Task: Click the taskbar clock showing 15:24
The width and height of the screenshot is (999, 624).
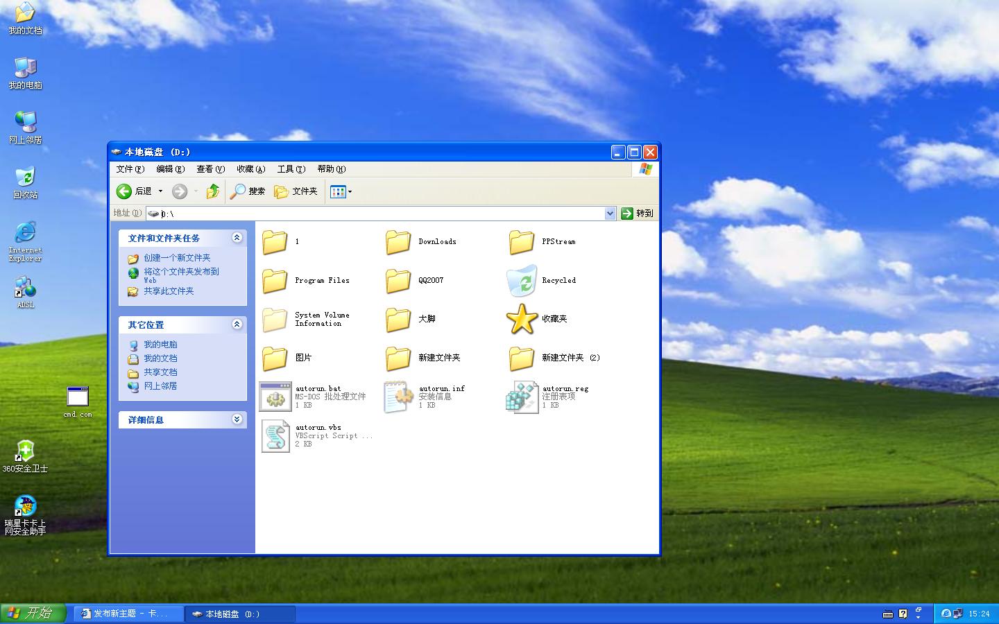Action: click(x=979, y=614)
